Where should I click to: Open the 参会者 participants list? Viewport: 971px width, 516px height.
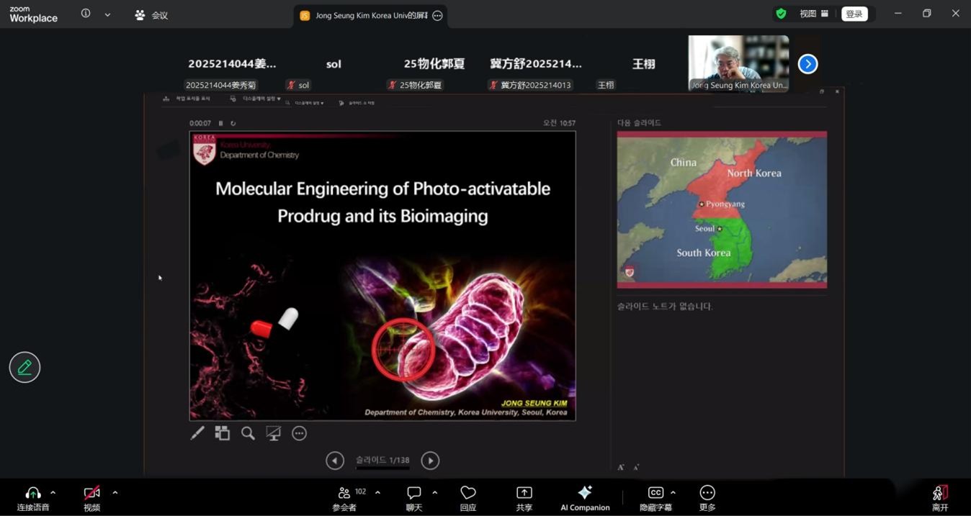pyautogui.click(x=344, y=497)
